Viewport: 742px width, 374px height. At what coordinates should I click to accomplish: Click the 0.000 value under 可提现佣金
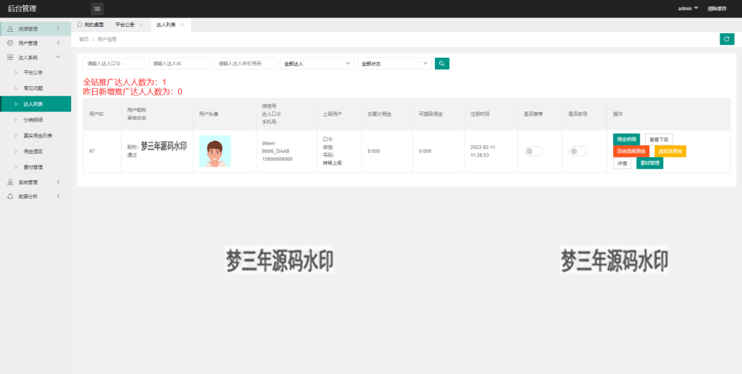(425, 151)
